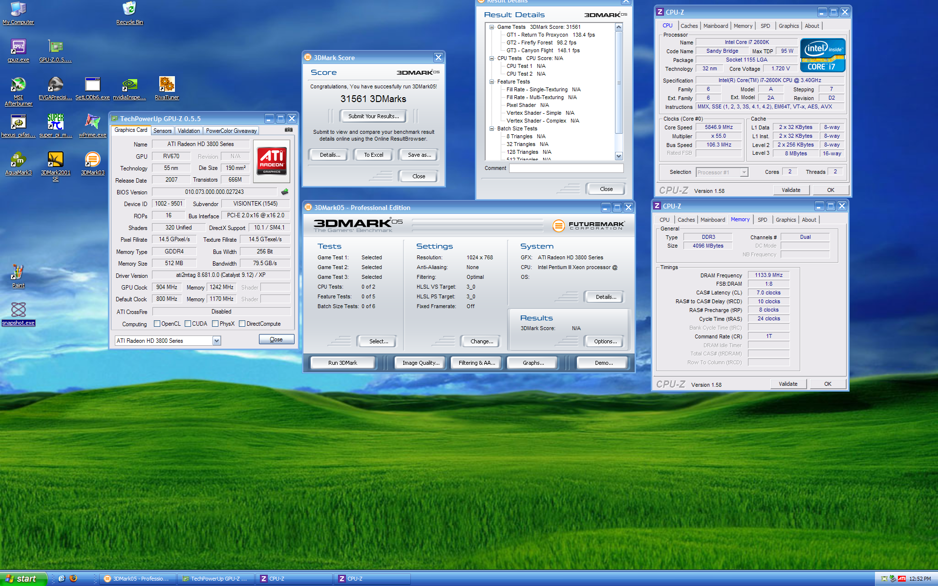Click the Result Details scrollbar thumb
The height and width of the screenshot is (586, 938).
point(619,83)
